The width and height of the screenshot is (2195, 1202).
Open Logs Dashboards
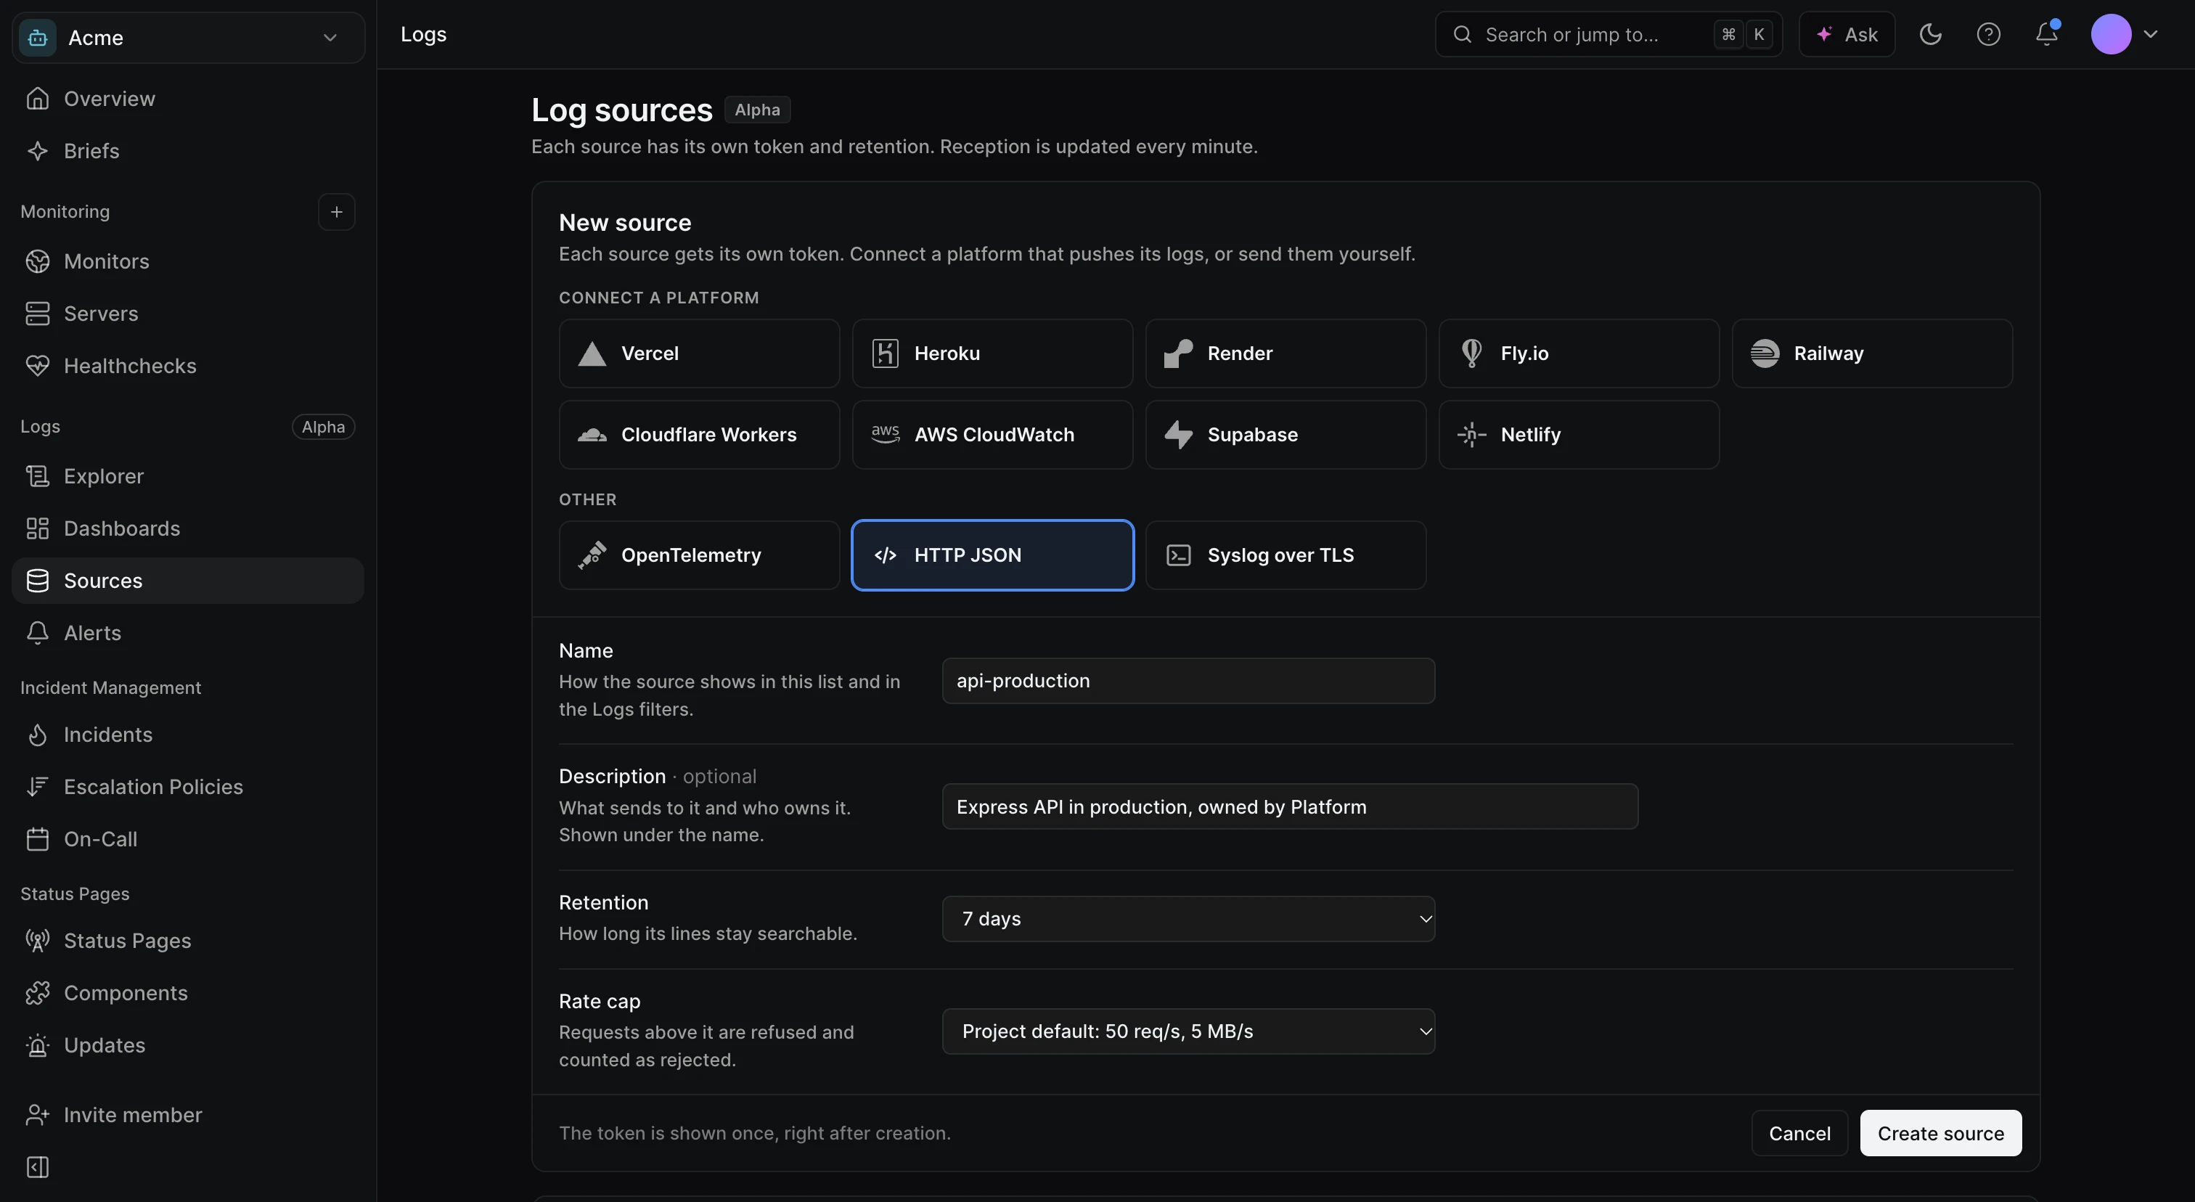[x=188, y=528]
